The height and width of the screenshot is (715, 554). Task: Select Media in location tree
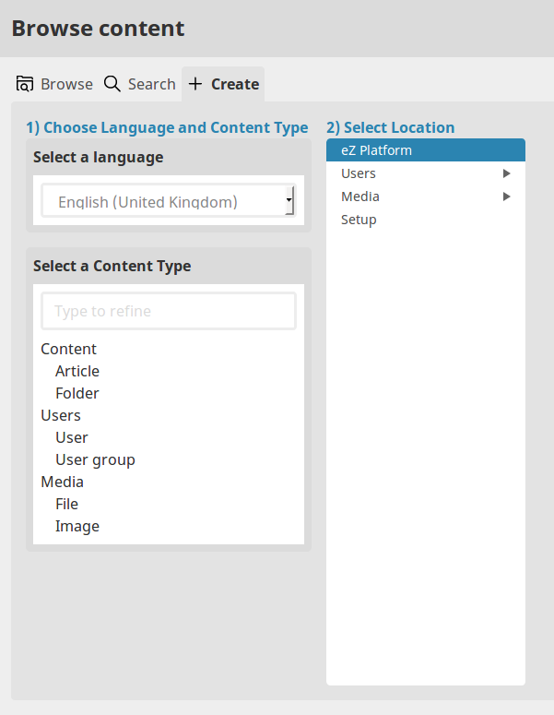point(360,197)
